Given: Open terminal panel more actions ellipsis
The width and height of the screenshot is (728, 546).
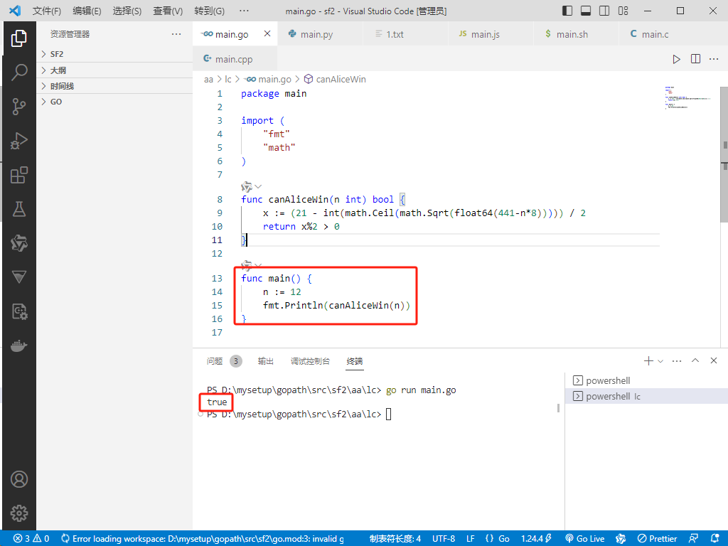Looking at the screenshot, I should pos(677,360).
